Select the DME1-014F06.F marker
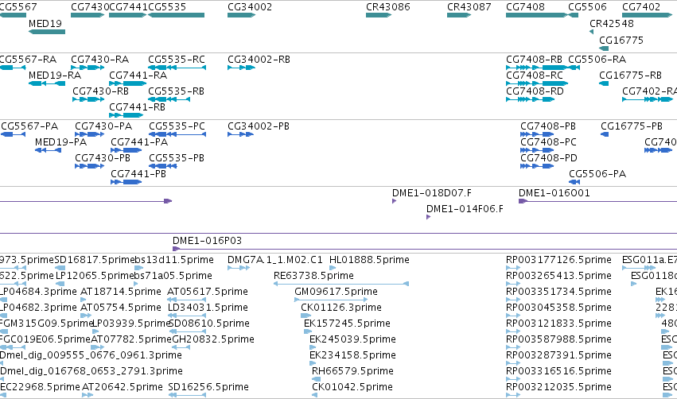Image resolution: width=677 pixels, height=399 pixels. (x=428, y=217)
